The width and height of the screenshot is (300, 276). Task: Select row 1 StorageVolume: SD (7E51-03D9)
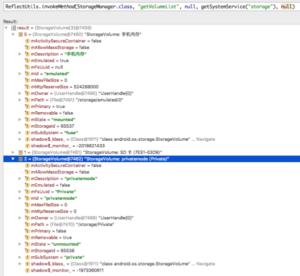(x=151, y=152)
